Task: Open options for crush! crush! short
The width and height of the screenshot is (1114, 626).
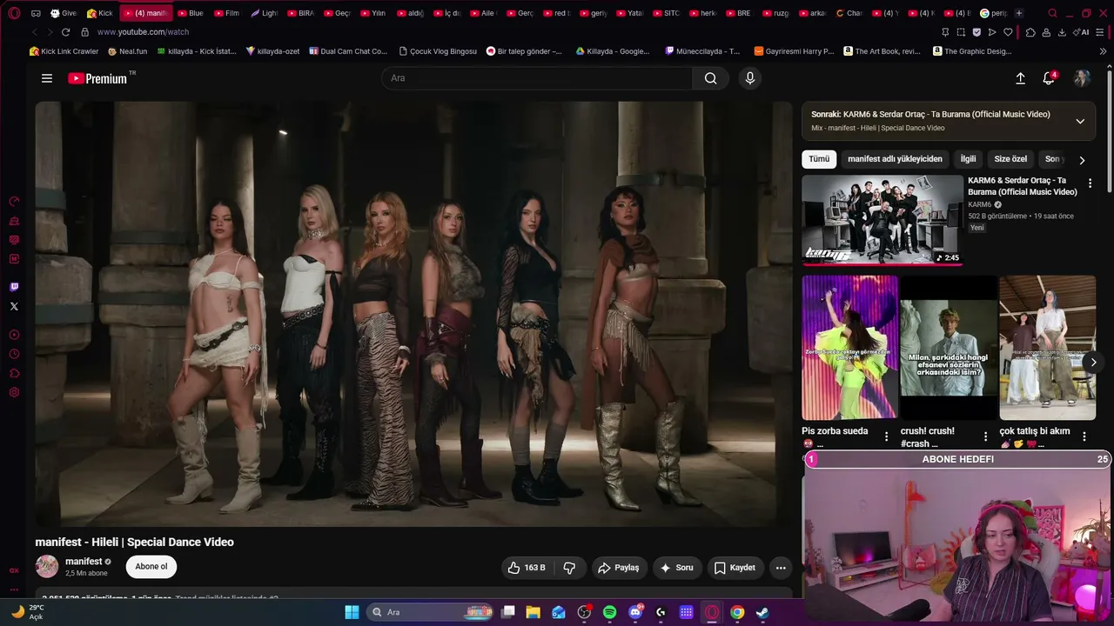Action: 986,436
